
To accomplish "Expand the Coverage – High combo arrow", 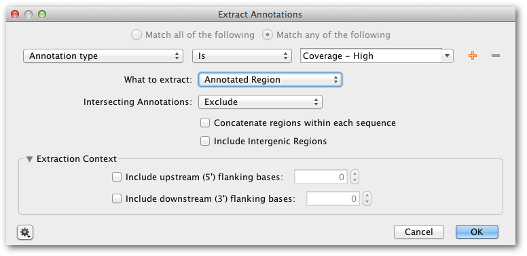I will tap(447, 56).
